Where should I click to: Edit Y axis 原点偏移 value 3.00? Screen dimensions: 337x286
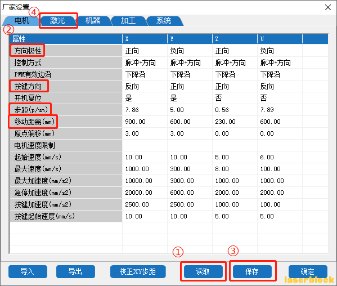tap(190, 133)
